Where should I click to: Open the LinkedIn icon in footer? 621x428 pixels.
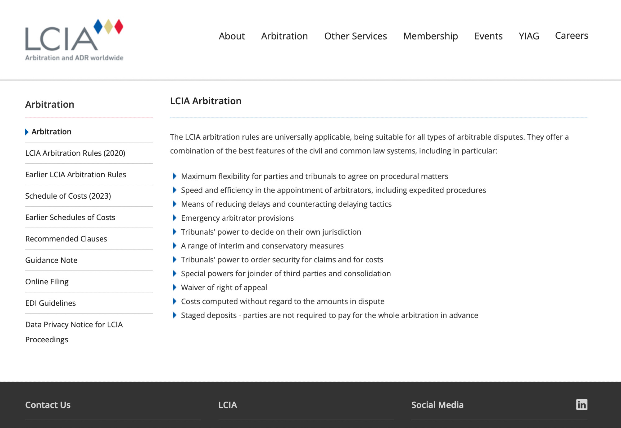point(582,404)
